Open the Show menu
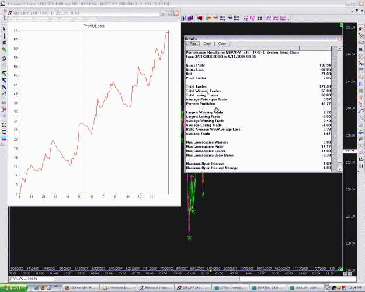This screenshot has width=365, height=292. [x=79, y=19]
